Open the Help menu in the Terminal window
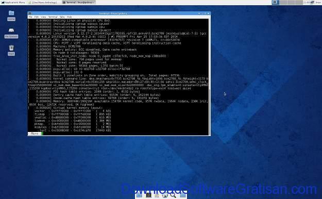322x199 pixels. (x=70, y=17)
